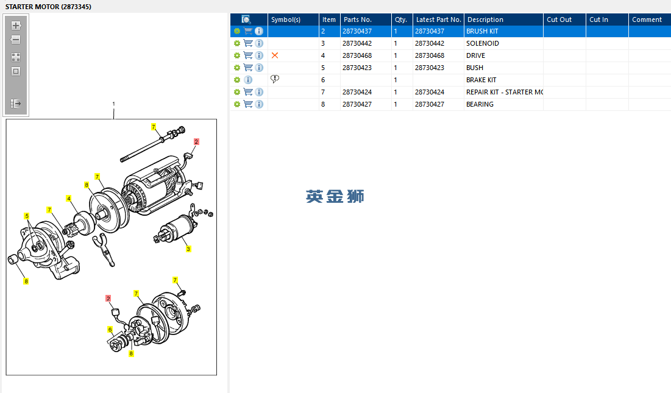Image resolution: width=671 pixels, height=393 pixels.
Task: Click orange X symbol on DRIVE row
Action: [x=275, y=55]
